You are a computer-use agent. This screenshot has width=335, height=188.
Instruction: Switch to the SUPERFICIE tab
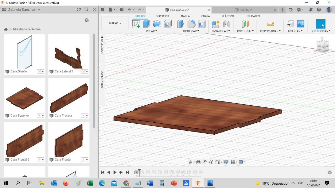[163, 16]
